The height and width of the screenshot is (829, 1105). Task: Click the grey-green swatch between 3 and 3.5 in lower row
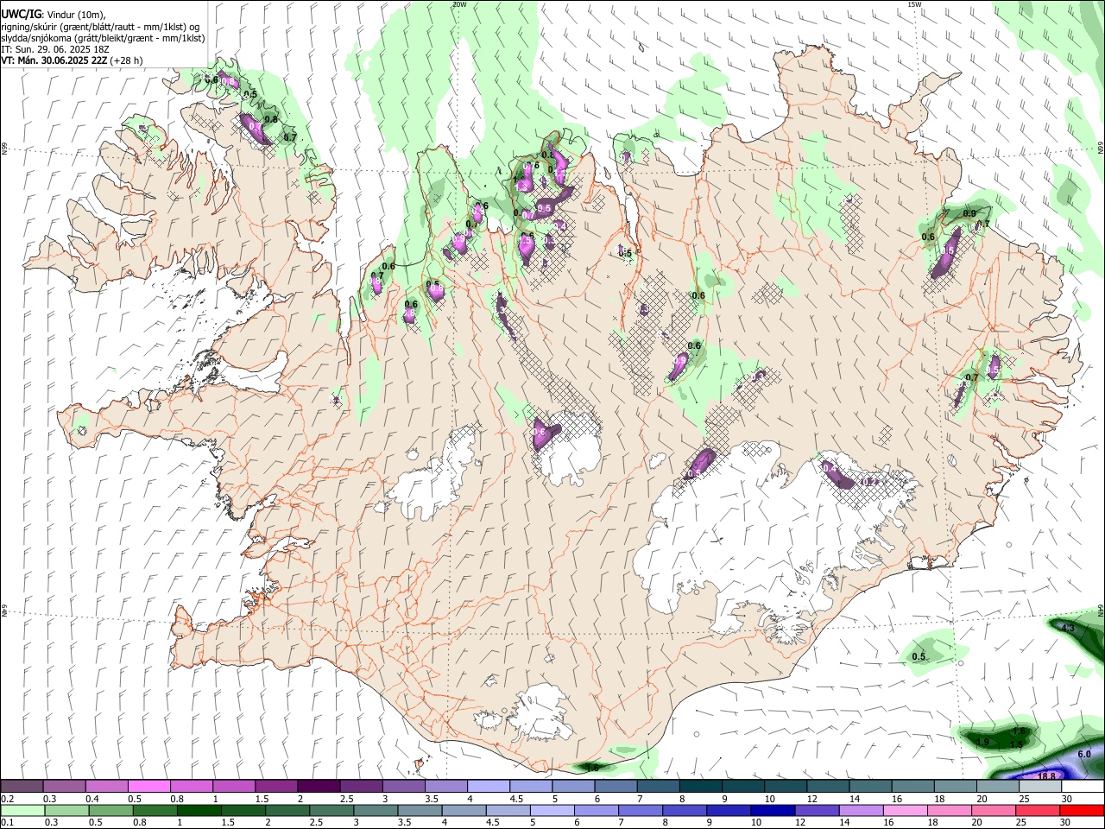(x=376, y=811)
